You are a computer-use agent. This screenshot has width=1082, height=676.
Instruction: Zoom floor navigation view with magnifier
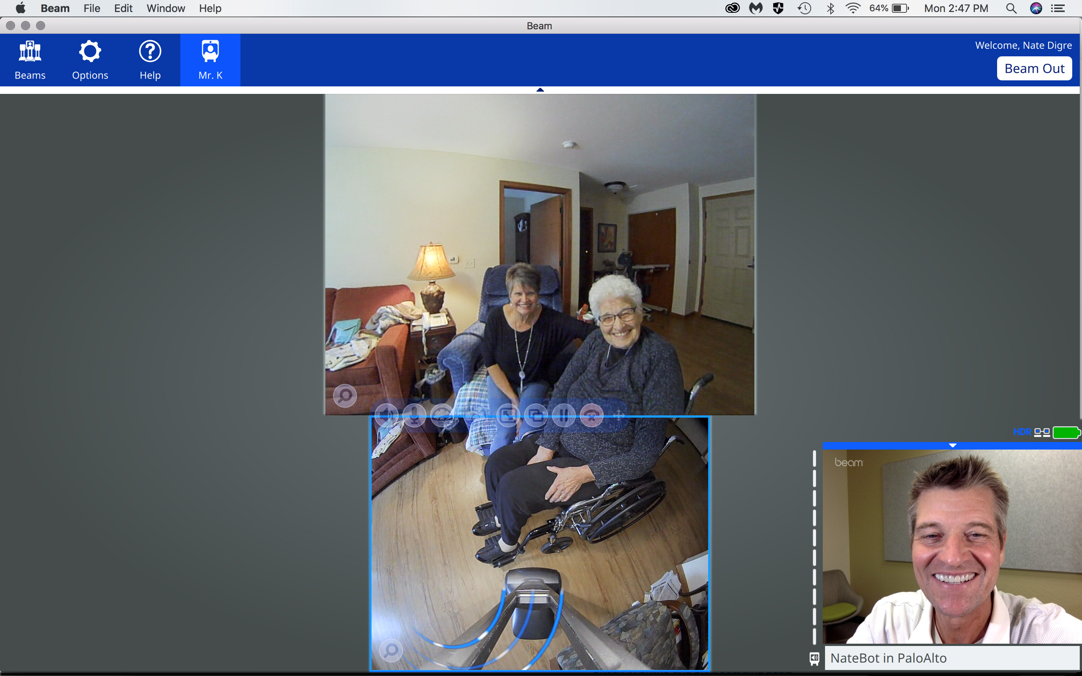[x=391, y=650]
